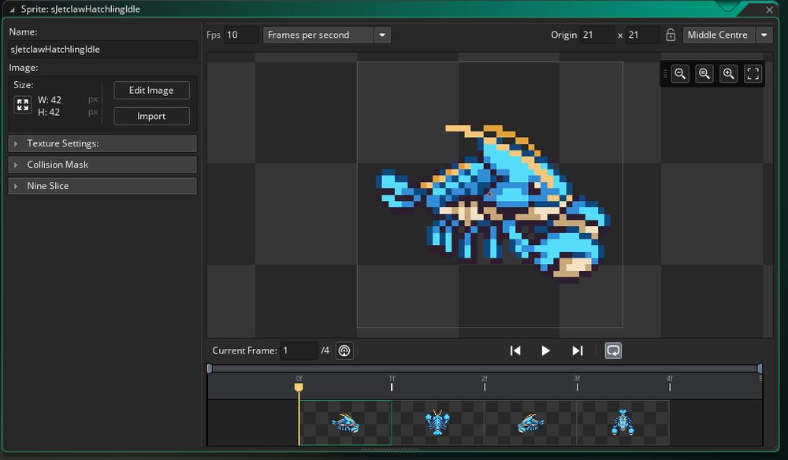
Task: Click the Origin X value field
Action: (x=597, y=35)
